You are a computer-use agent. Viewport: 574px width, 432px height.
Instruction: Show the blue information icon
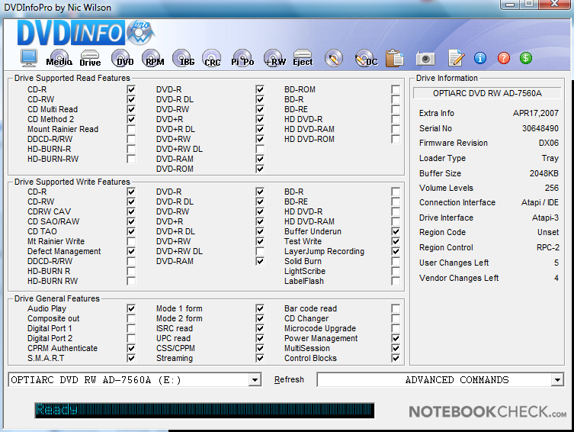click(x=480, y=58)
